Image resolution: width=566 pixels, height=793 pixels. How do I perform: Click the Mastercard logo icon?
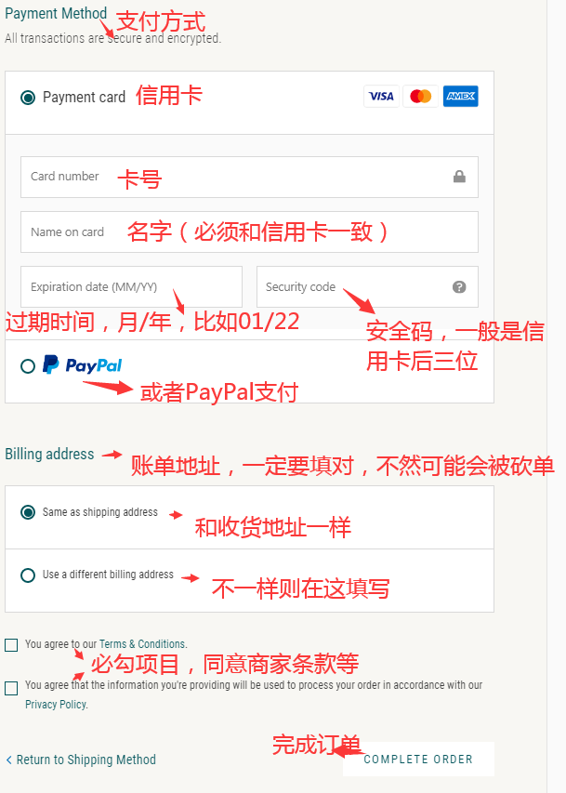(x=421, y=96)
